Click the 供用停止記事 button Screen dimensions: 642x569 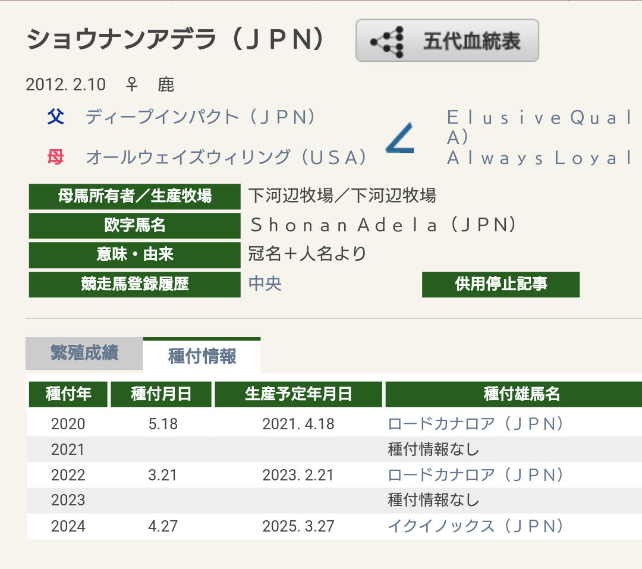501,284
